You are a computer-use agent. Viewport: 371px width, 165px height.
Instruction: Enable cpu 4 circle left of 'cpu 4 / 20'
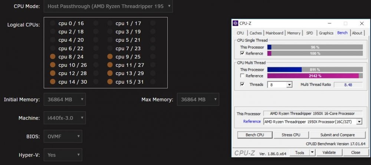point(53,40)
